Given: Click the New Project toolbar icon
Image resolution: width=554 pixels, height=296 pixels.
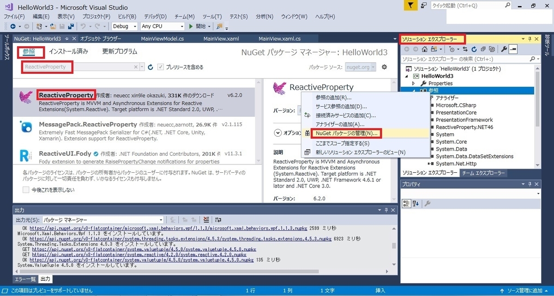Looking at the screenshot, I should click(40, 26).
